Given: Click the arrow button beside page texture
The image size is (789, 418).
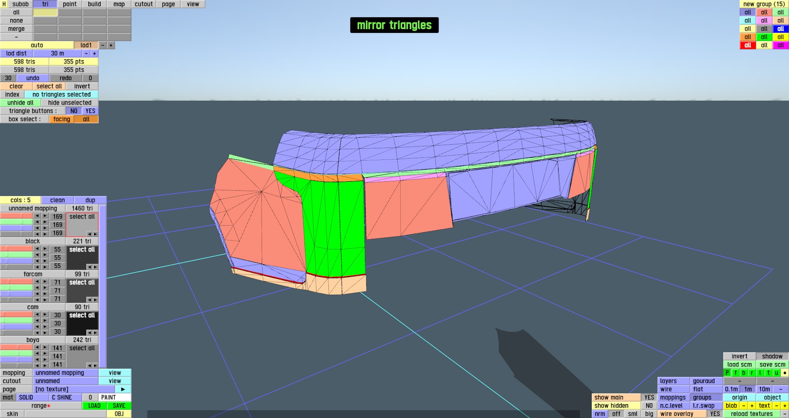Looking at the screenshot, I should coord(123,389).
